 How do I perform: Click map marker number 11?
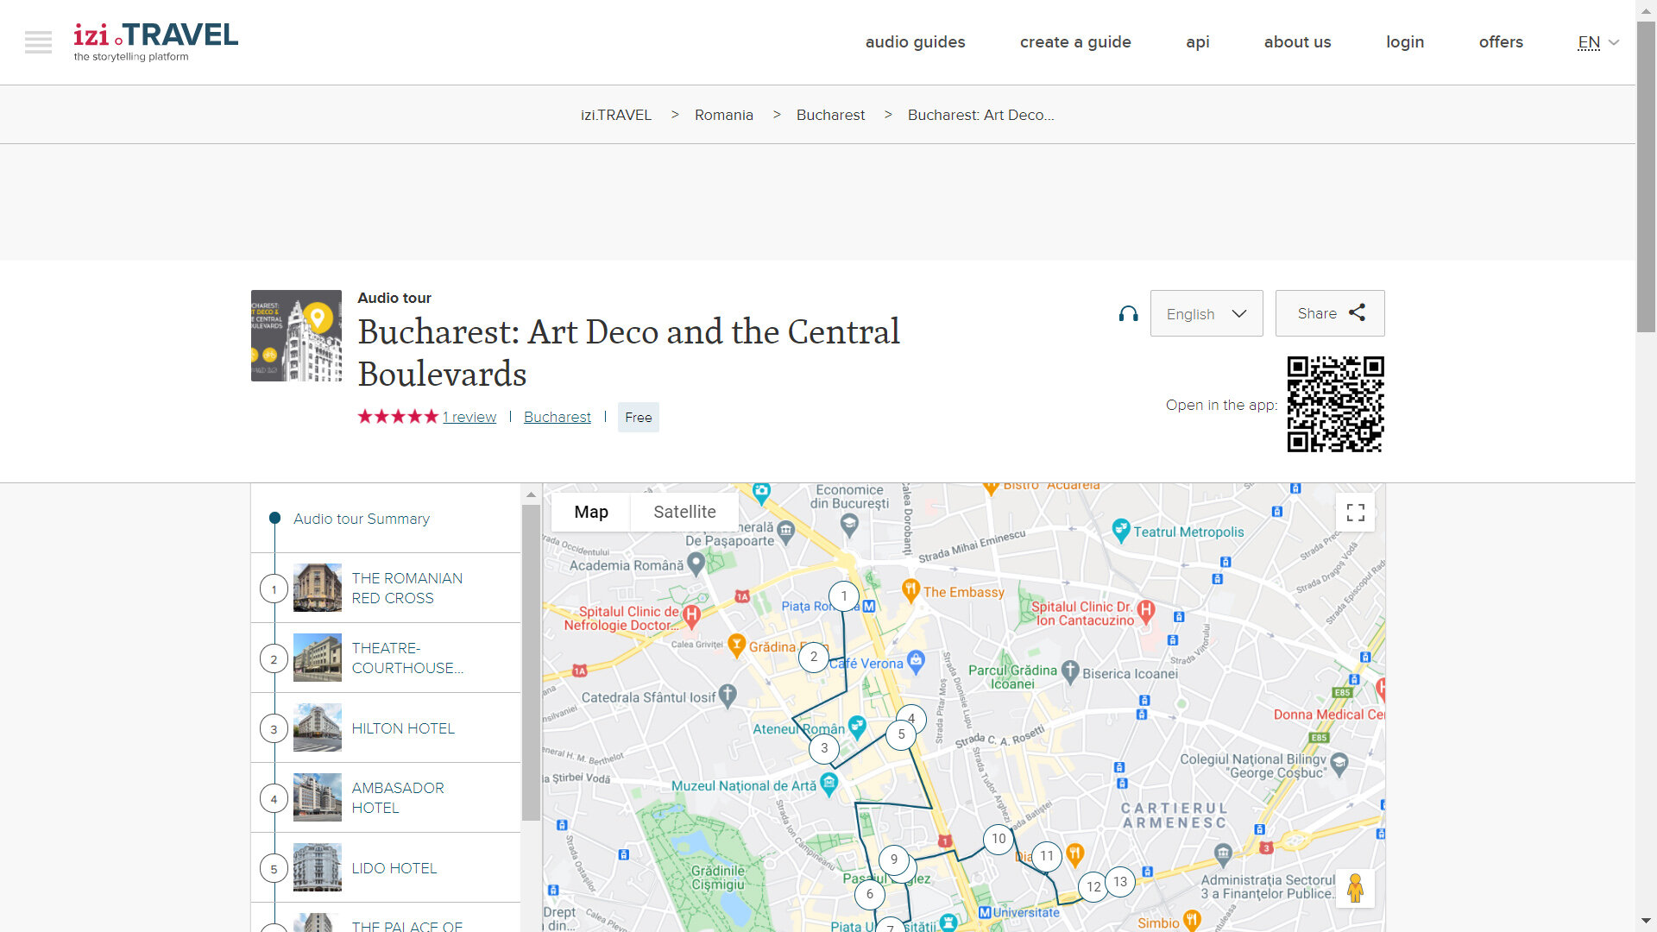click(1047, 856)
